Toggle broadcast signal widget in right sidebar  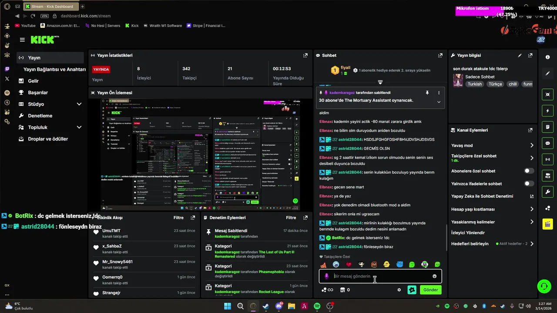547,159
